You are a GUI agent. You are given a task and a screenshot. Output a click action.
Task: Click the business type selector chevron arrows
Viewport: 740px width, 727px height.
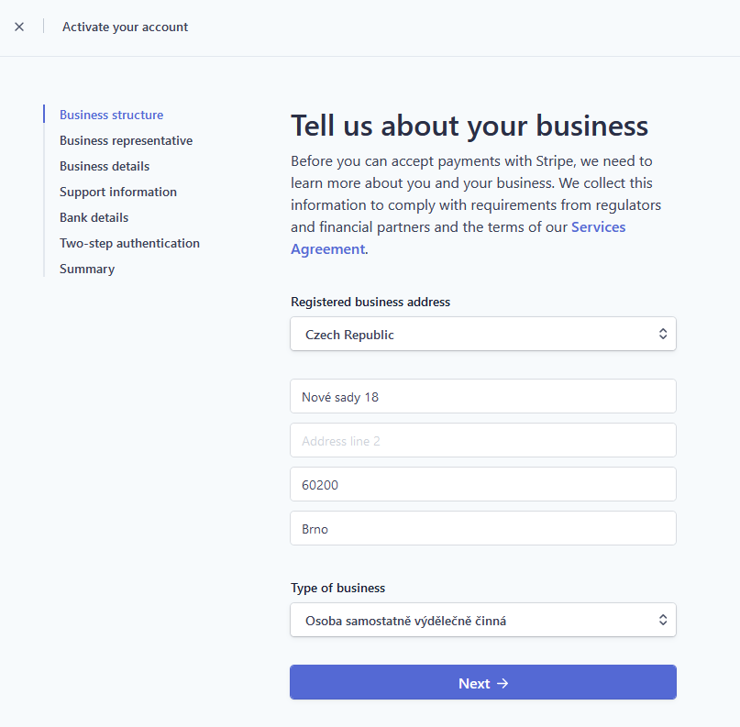(x=663, y=621)
